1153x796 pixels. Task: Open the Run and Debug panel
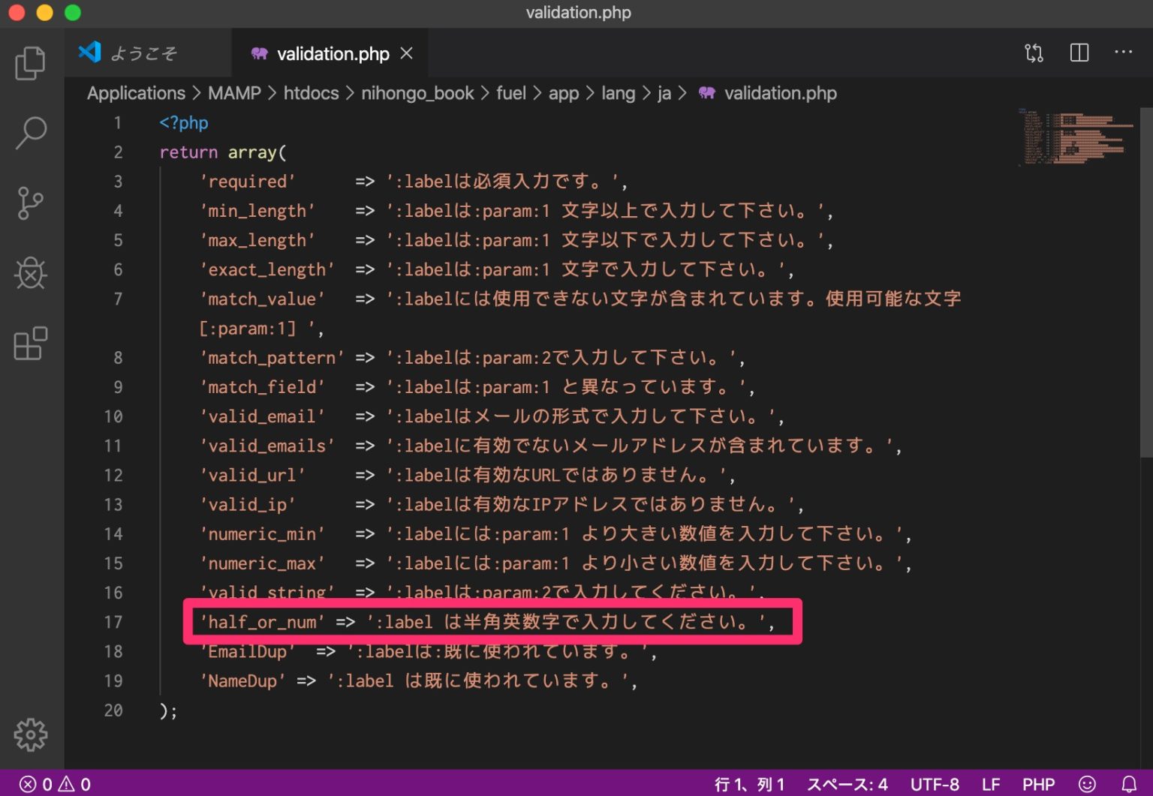30,273
